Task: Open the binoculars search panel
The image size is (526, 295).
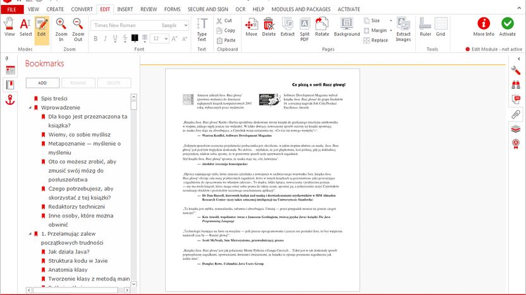Action: tap(516, 84)
